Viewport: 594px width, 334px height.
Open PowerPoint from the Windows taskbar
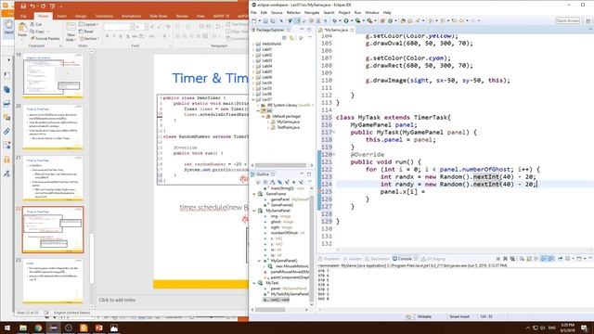pyautogui.click(x=99, y=328)
